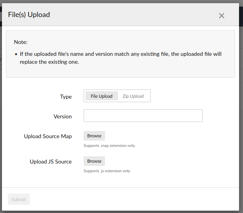Click the 'Supports .map extension only' hint
The width and height of the screenshot is (243, 213).
109,146
